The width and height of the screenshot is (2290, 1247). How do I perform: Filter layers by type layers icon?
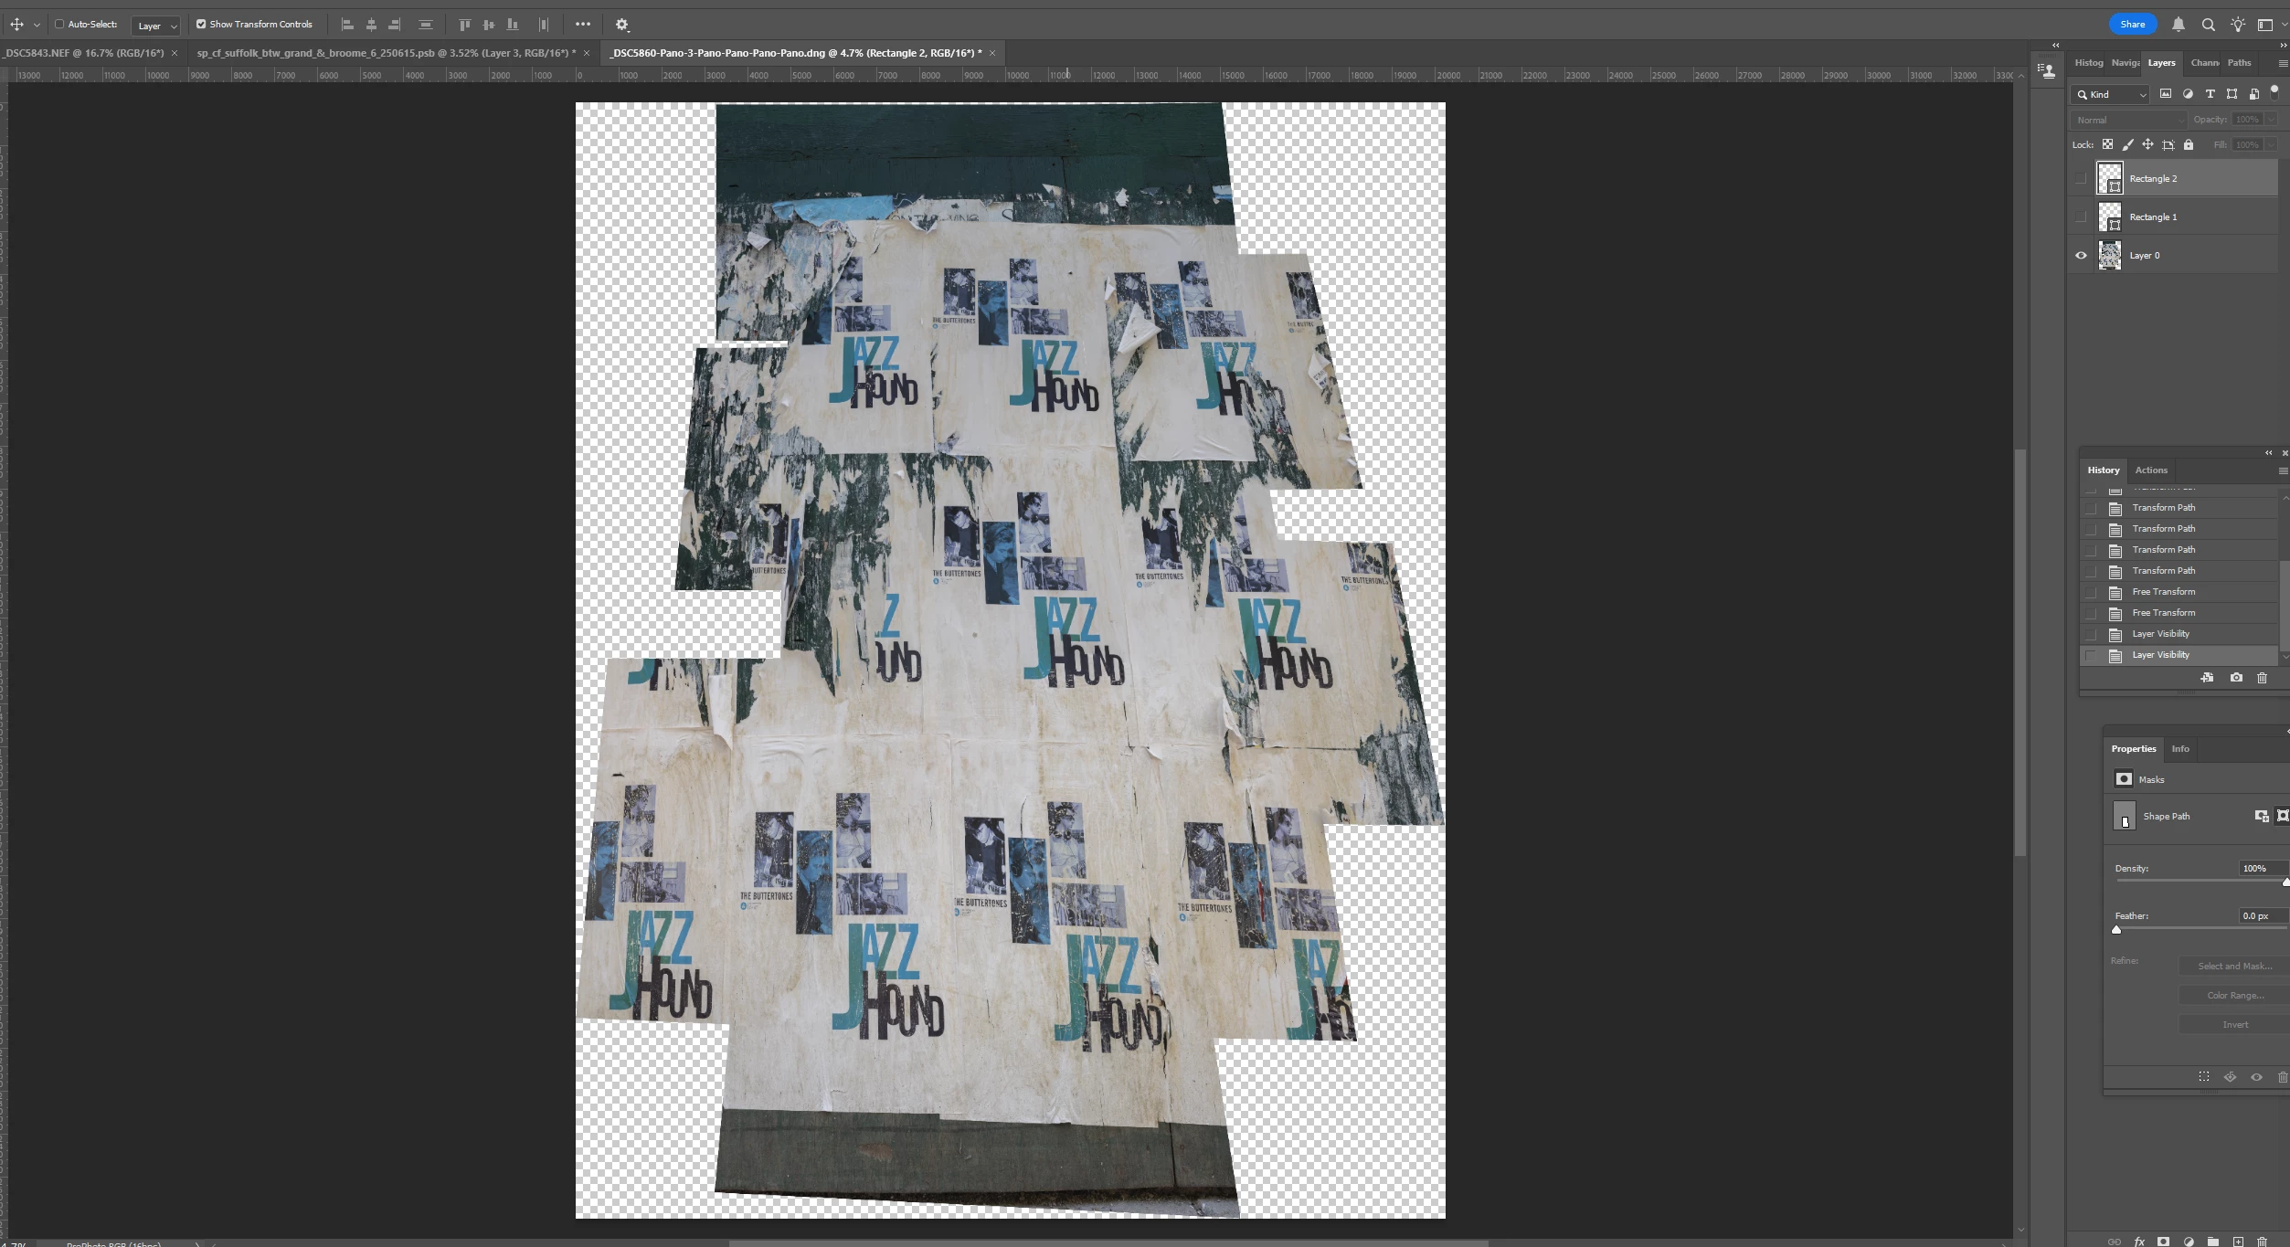[x=2210, y=94]
